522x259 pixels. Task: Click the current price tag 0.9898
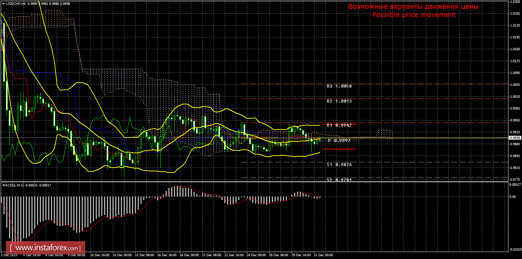click(515, 138)
